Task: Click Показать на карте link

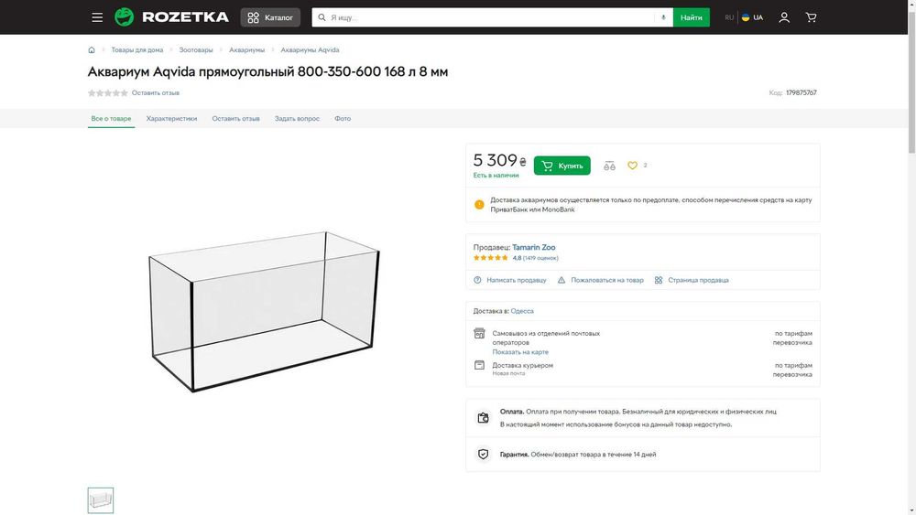Action: click(520, 352)
